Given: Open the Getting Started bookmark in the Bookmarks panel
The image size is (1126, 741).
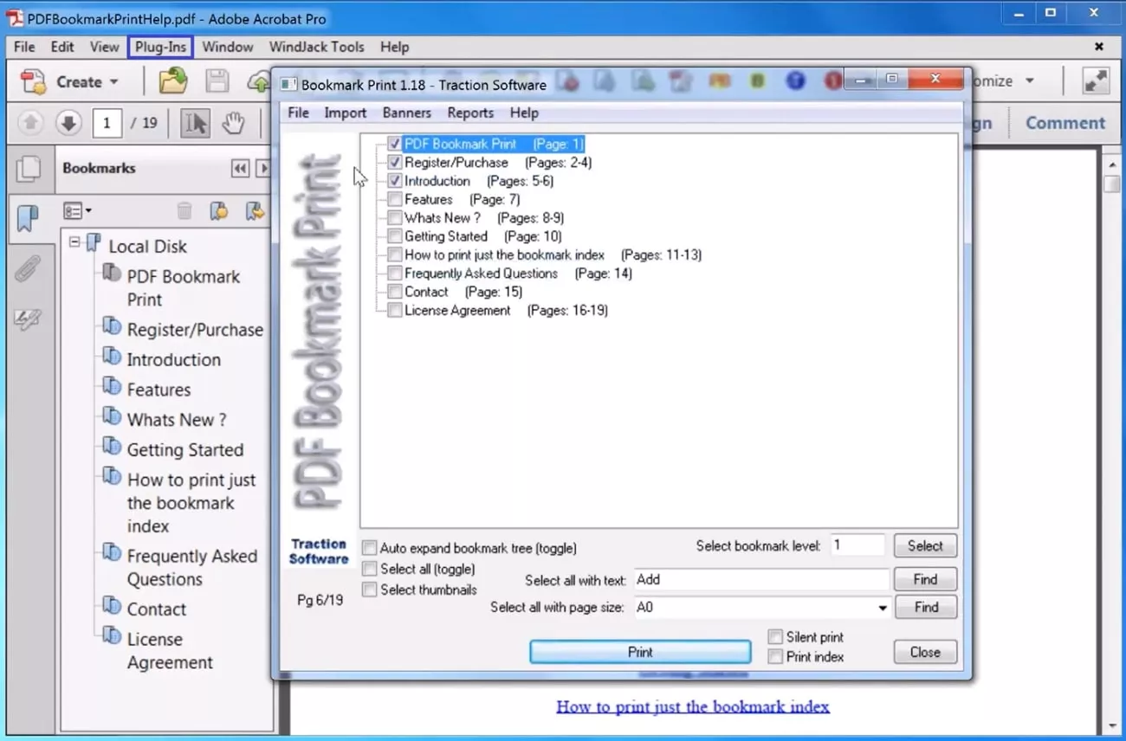Looking at the screenshot, I should click(185, 450).
